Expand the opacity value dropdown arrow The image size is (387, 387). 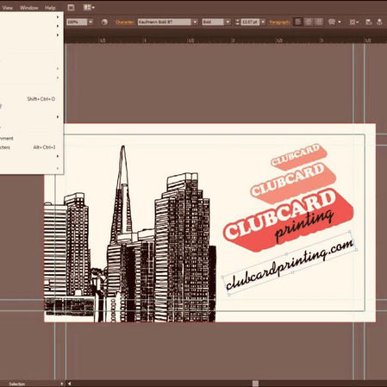[91, 22]
